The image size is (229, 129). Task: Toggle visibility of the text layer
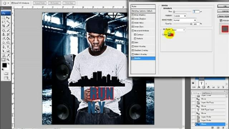click(193, 83)
